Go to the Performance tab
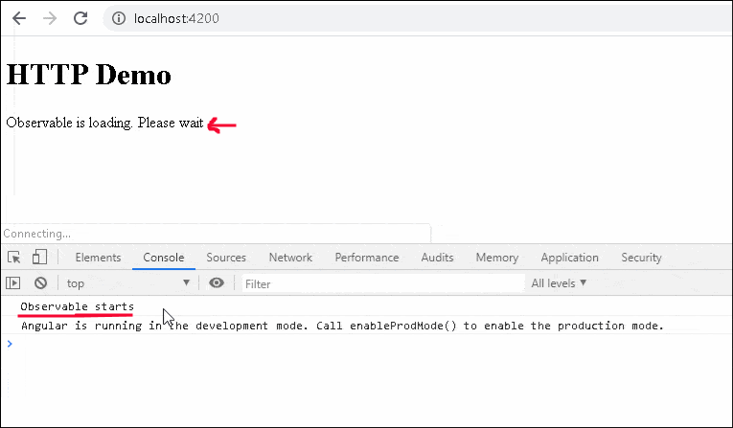The width and height of the screenshot is (733, 428). pyautogui.click(x=367, y=258)
